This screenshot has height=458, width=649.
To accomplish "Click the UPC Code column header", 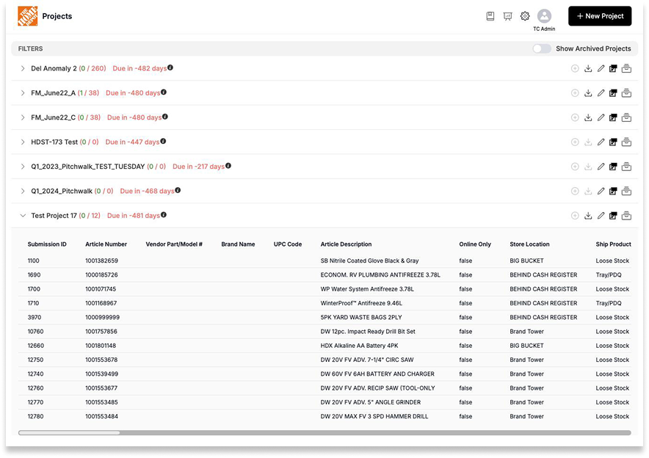I will tap(288, 244).
